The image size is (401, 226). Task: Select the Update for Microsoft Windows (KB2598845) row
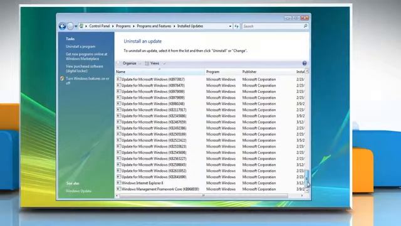(211, 164)
